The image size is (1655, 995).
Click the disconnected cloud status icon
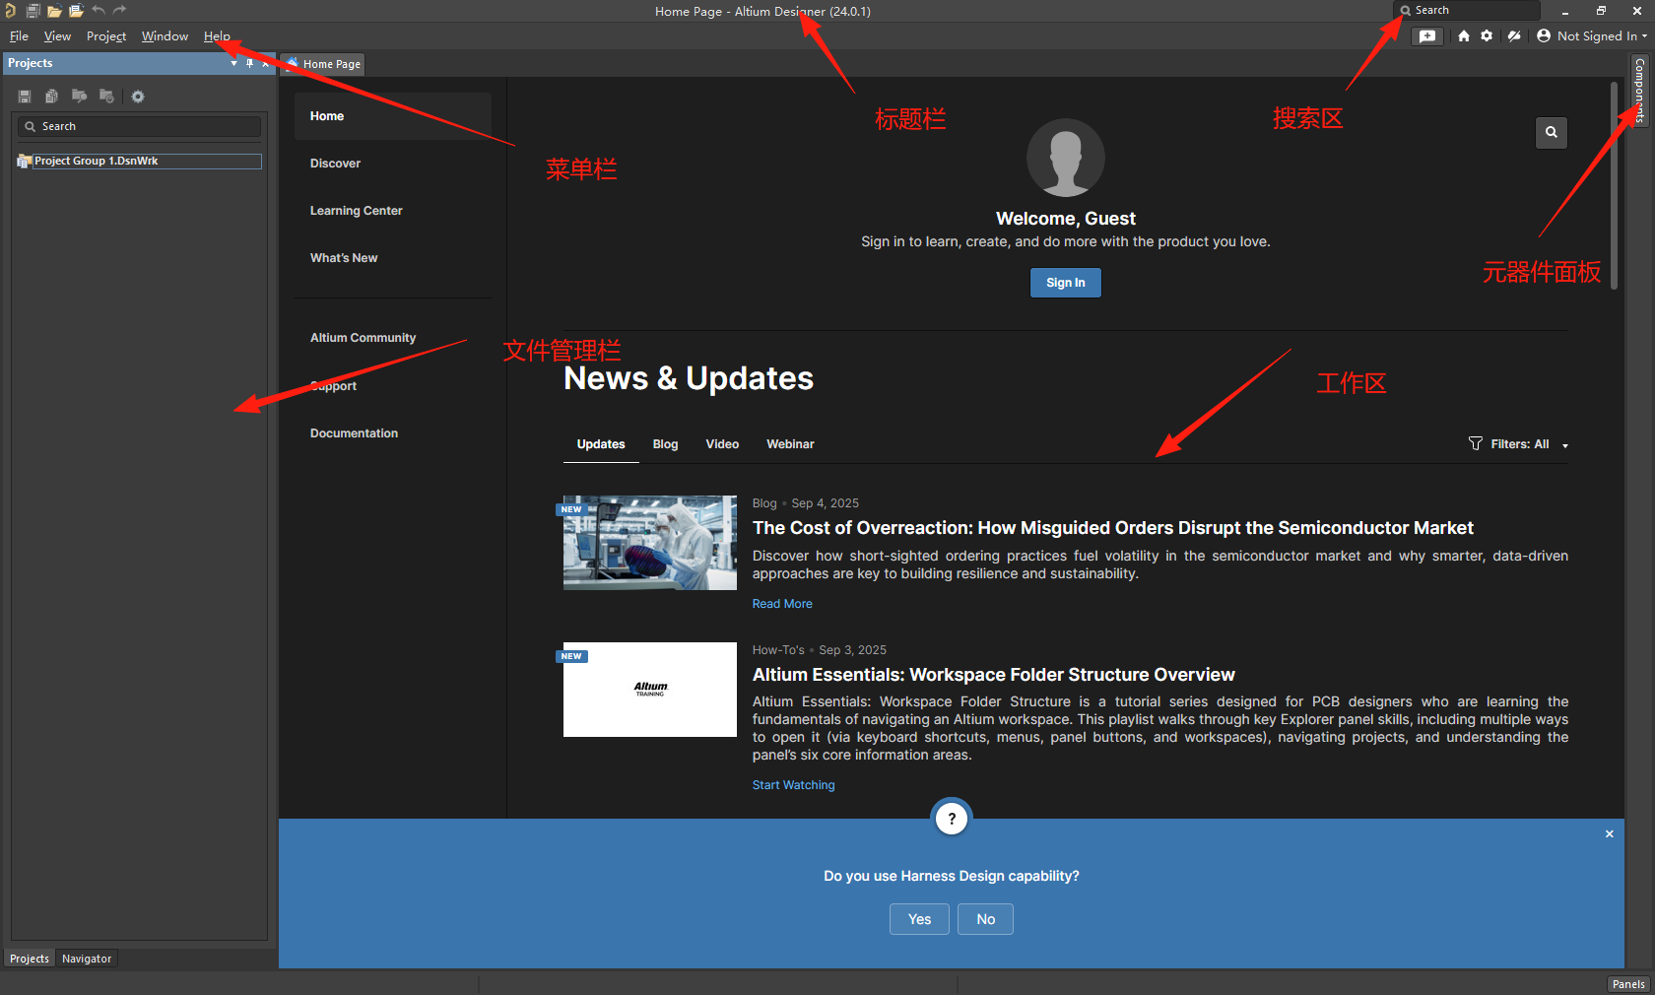[x=1514, y=35]
